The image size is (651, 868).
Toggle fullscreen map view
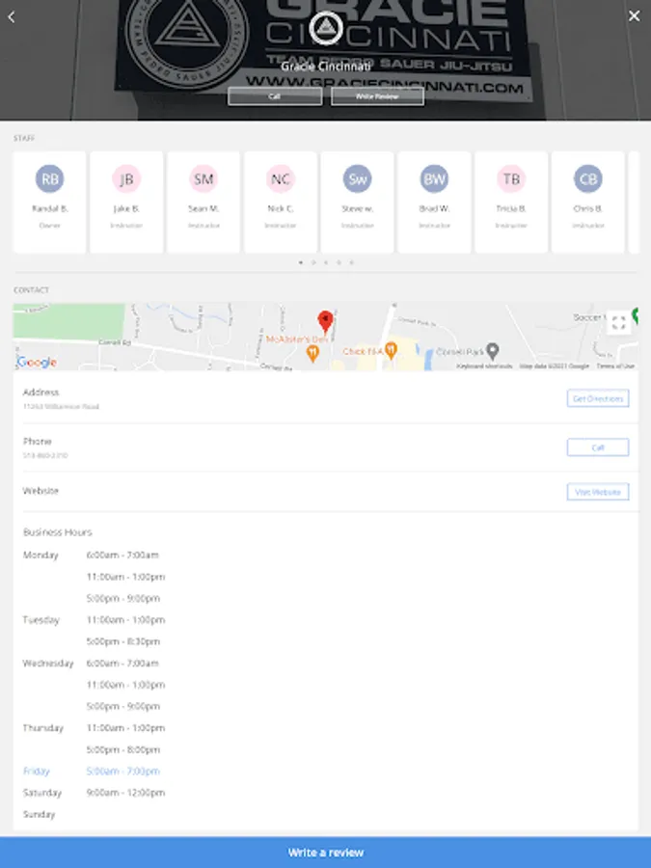pos(618,323)
